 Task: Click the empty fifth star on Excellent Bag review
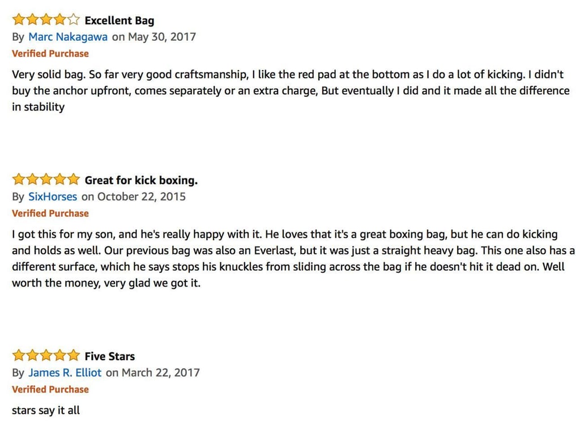pyautogui.click(x=73, y=19)
